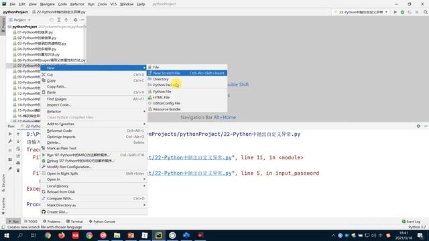
Task: Click traceback link for line 11
Action: [190, 157]
